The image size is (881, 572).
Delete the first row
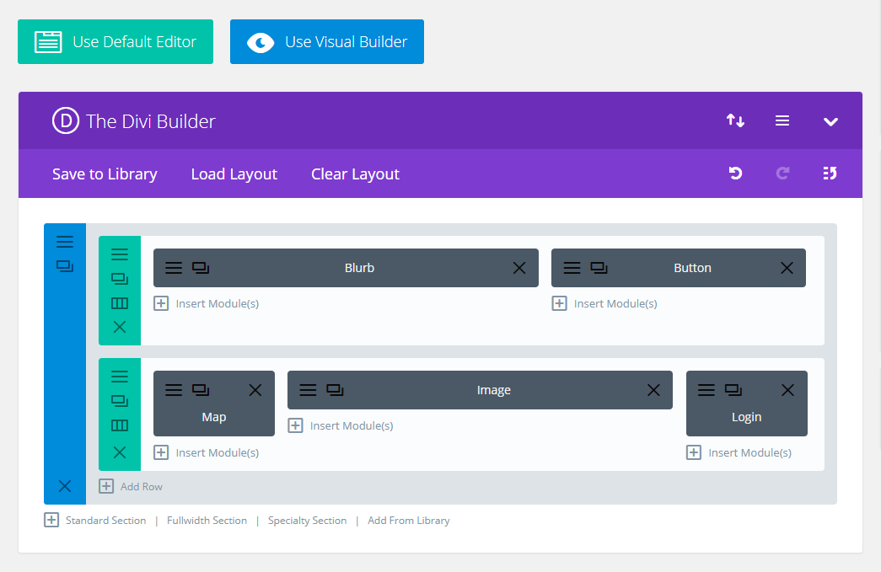120,327
